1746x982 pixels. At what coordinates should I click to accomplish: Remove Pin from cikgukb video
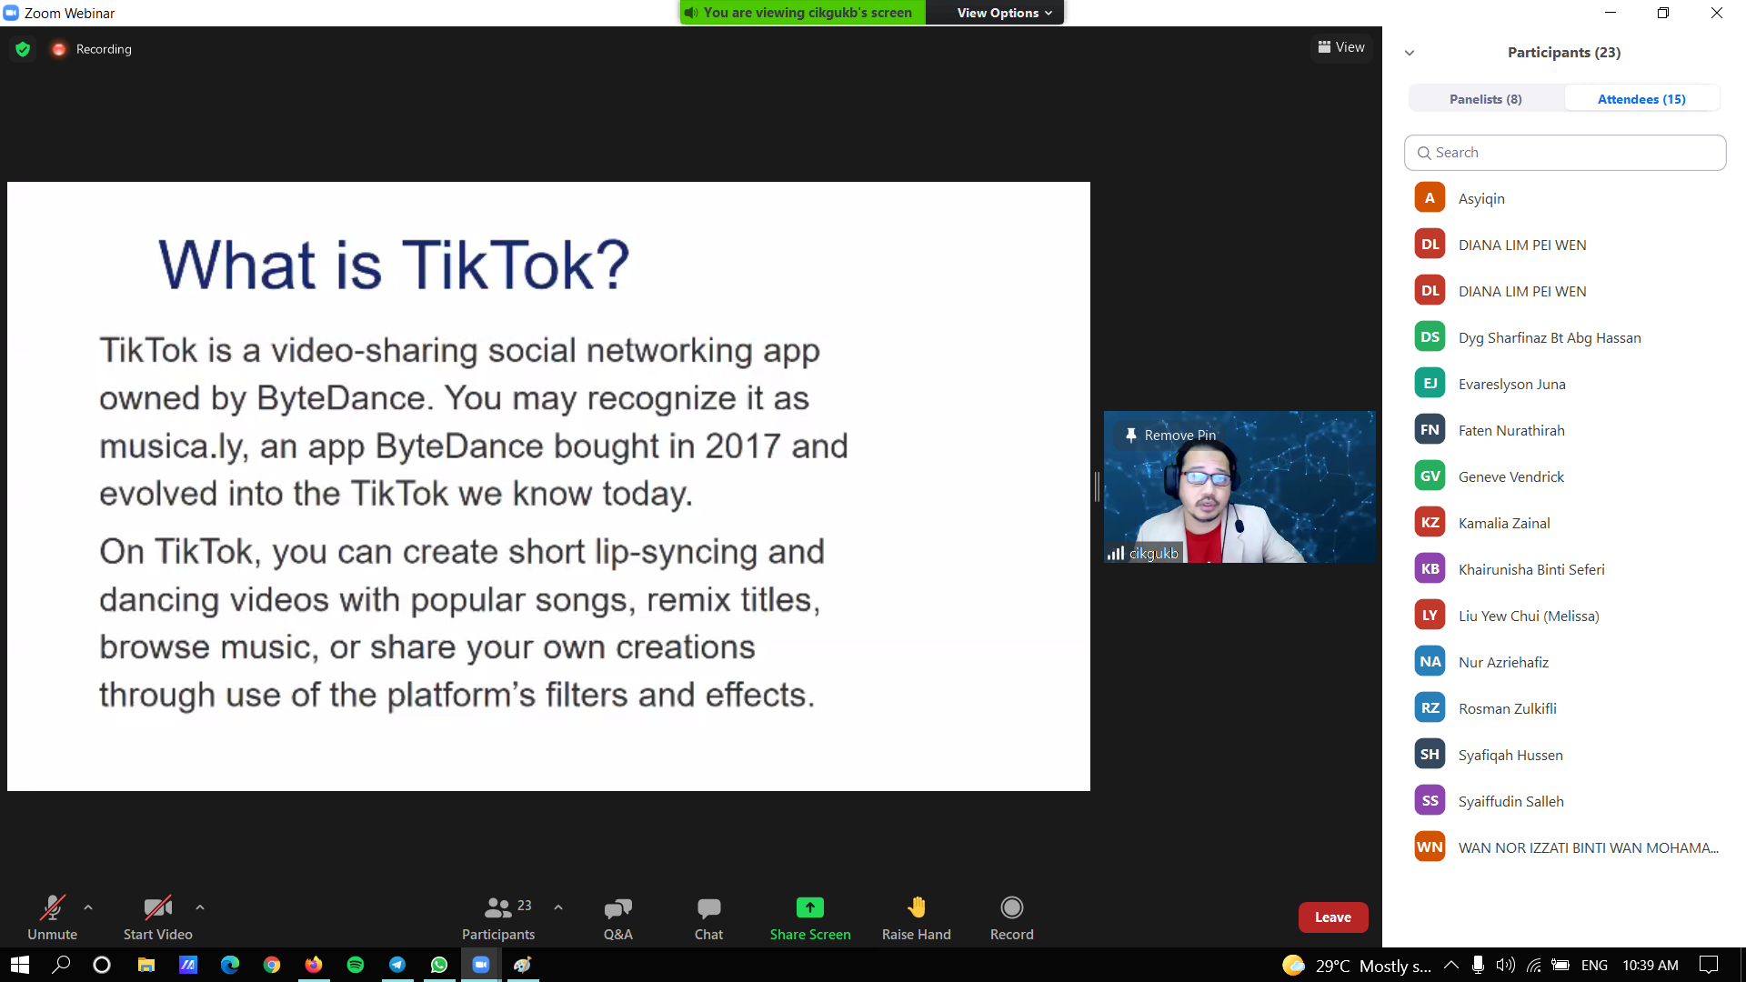click(x=1170, y=435)
